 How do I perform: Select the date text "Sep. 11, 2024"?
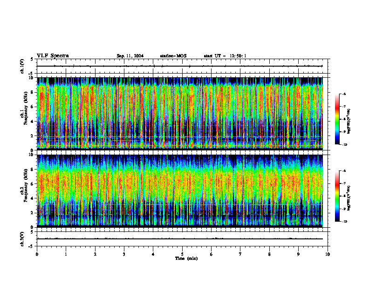(x=130, y=56)
